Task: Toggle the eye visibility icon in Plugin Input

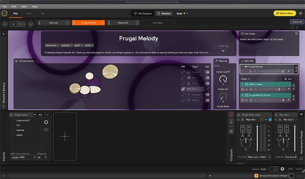Action: (x=46, y=130)
